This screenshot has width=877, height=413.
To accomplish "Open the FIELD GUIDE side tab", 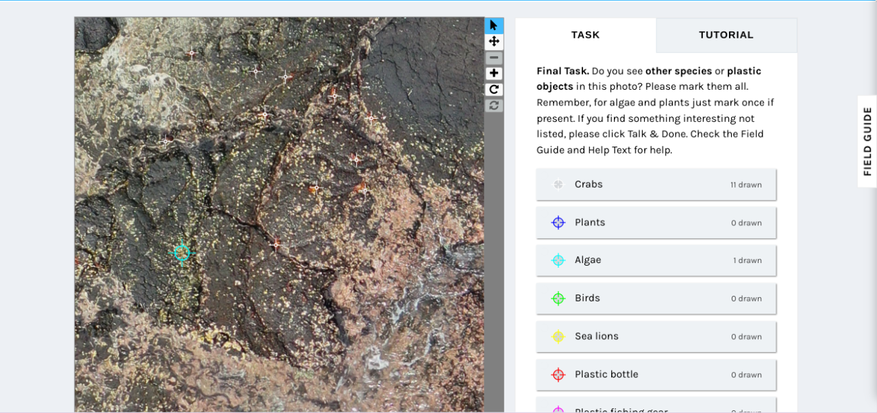I will [x=867, y=141].
